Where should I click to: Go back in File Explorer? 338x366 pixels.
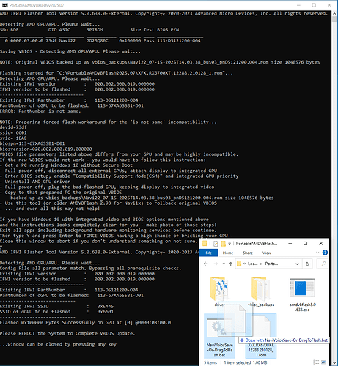(x=206, y=264)
